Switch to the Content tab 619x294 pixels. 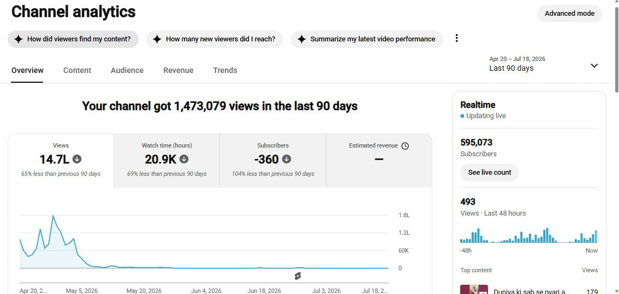[77, 70]
